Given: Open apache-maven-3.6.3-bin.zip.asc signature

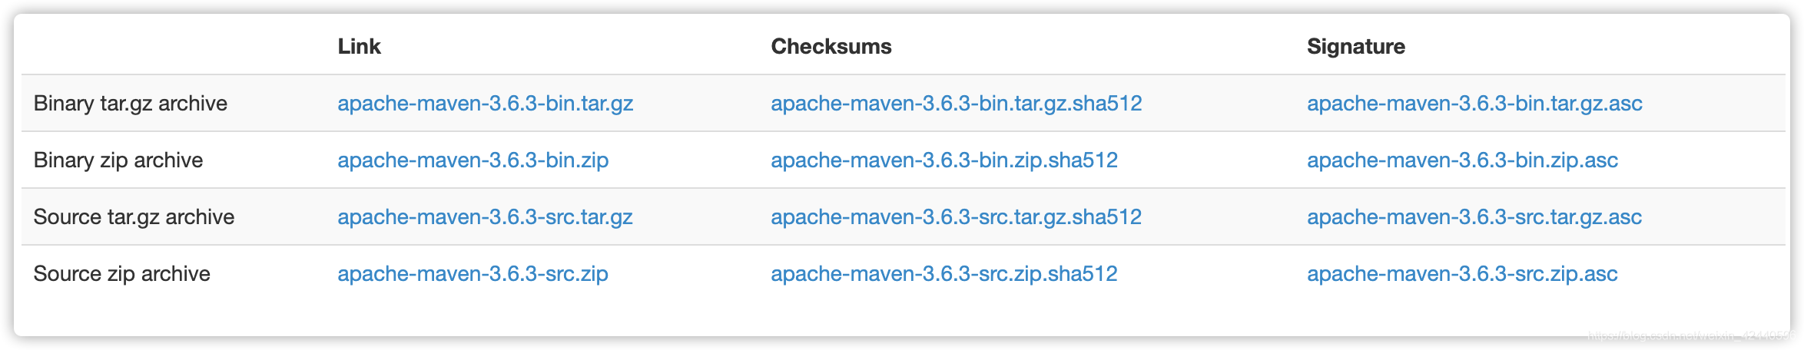Looking at the screenshot, I should (1463, 160).
